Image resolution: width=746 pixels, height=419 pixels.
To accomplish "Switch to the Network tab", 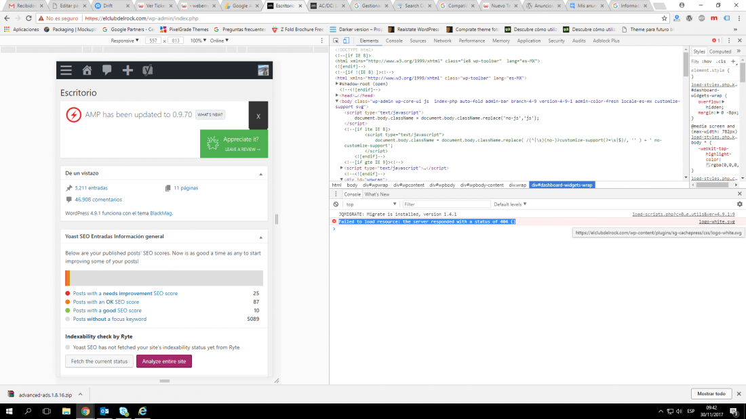I will pyautogui.click(x=442, y=41).
